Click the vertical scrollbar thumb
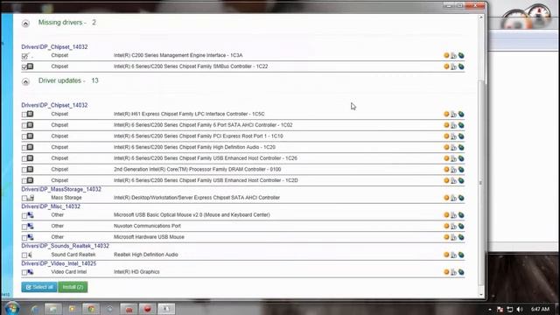The height and width of the screenshot is (315, 560). (x=480, y=182)
